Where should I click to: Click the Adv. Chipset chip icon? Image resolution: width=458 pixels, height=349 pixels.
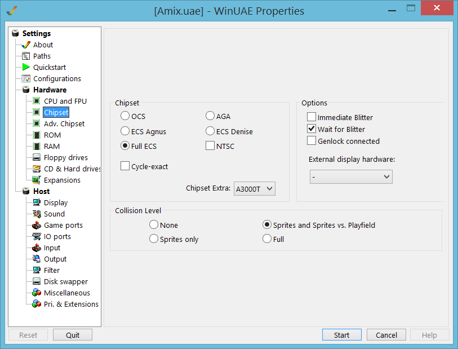37,123
